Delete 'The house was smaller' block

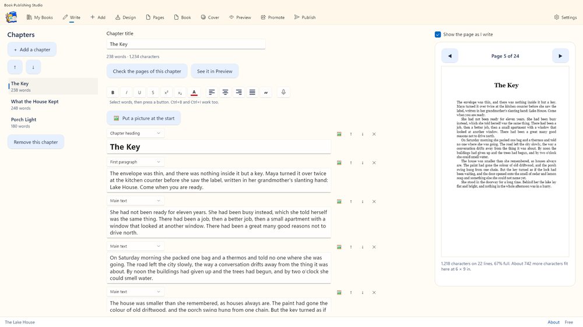pos(374,293)
